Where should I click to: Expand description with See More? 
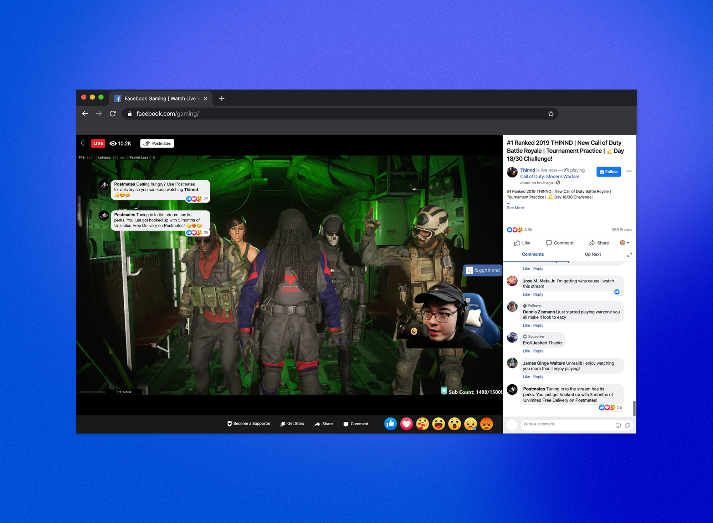(515, 207)
